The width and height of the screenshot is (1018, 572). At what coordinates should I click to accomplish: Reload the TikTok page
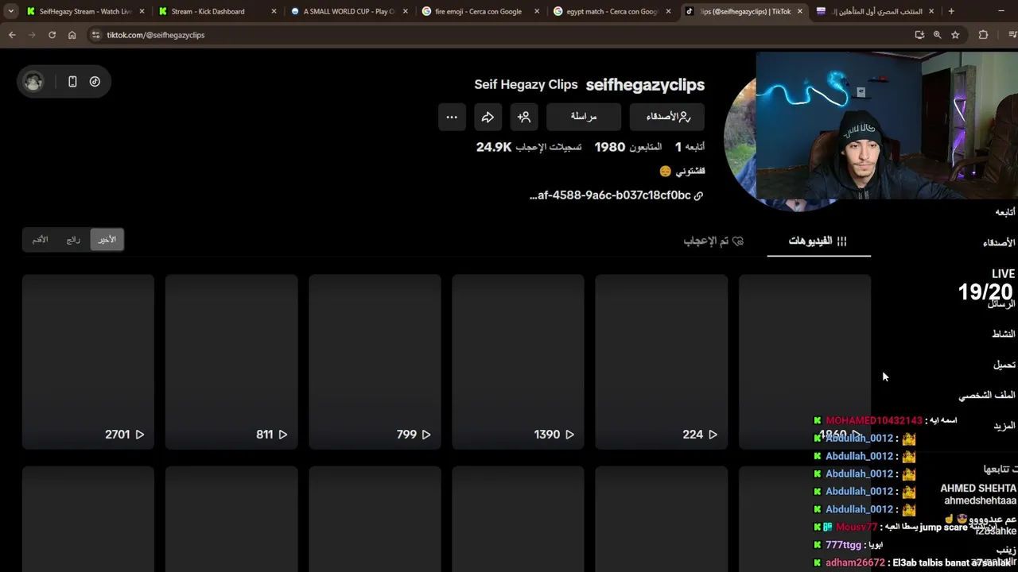52,35
